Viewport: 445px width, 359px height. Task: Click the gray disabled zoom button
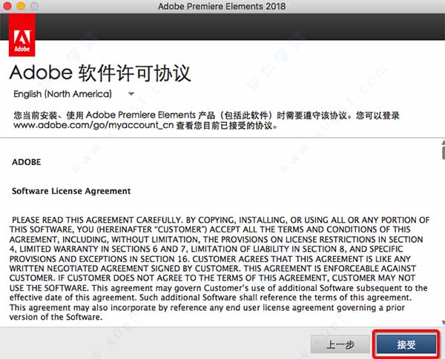point(34,6)
